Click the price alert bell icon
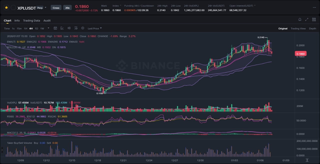The image size is (320, 164). 300,19
